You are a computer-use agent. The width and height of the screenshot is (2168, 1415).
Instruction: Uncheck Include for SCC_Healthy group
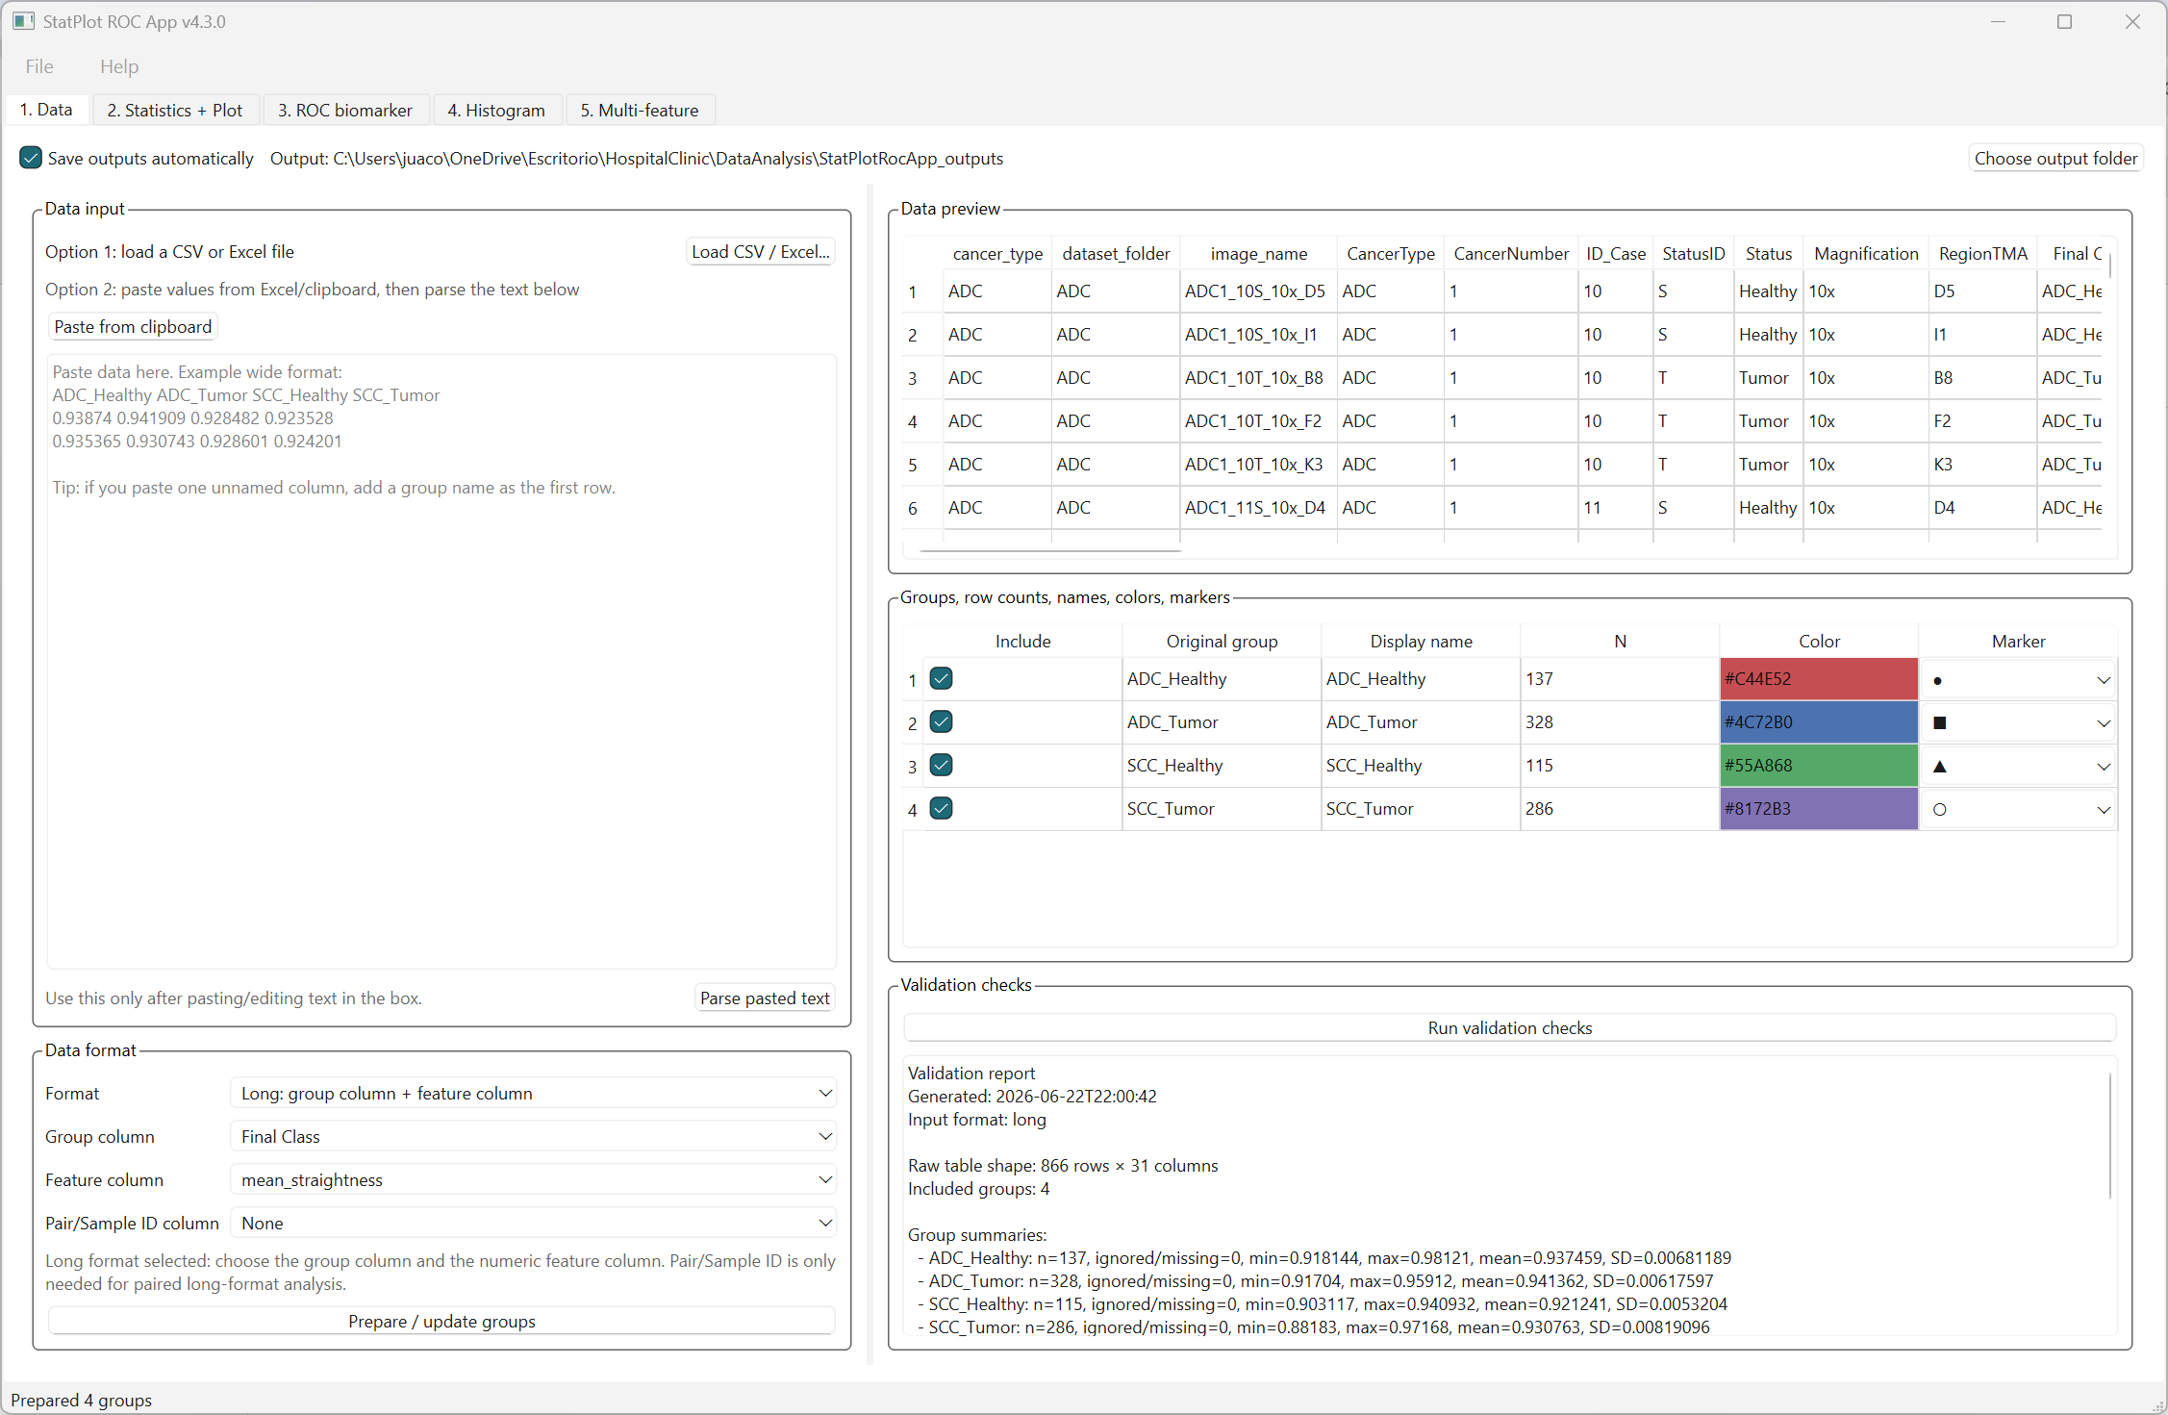[x=942, y=766]
